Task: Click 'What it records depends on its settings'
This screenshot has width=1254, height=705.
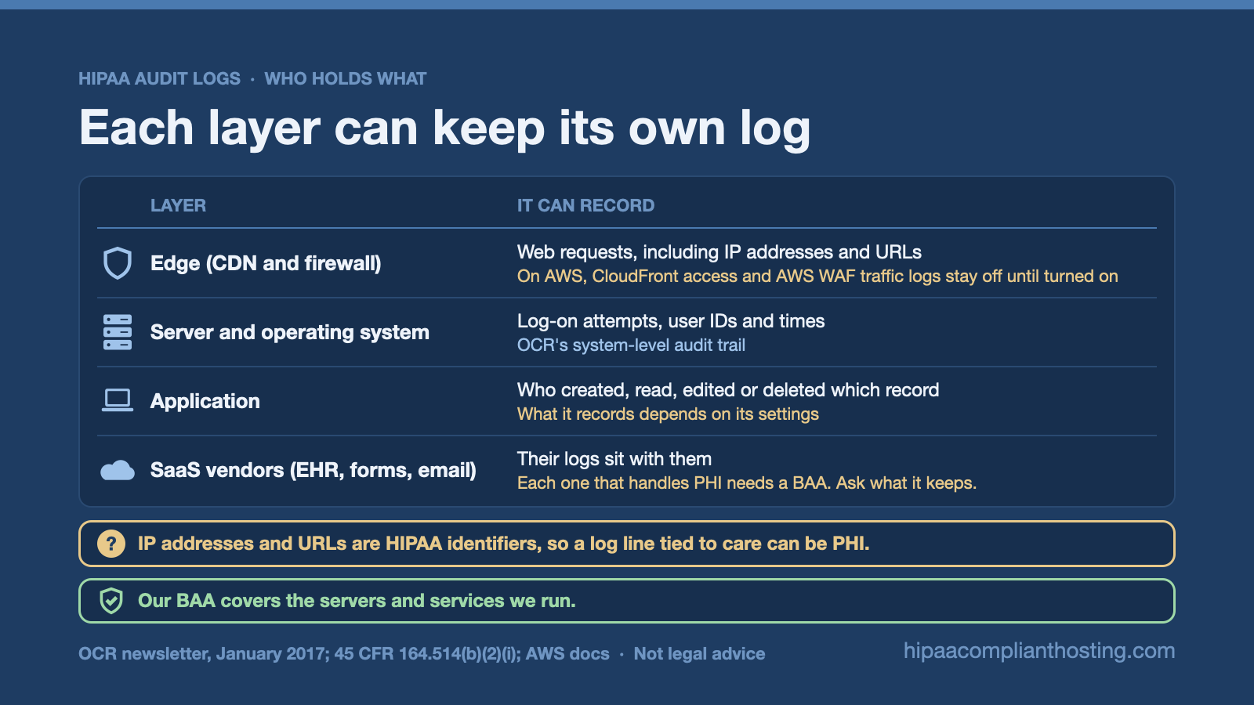Action: [x=668, y=414]
